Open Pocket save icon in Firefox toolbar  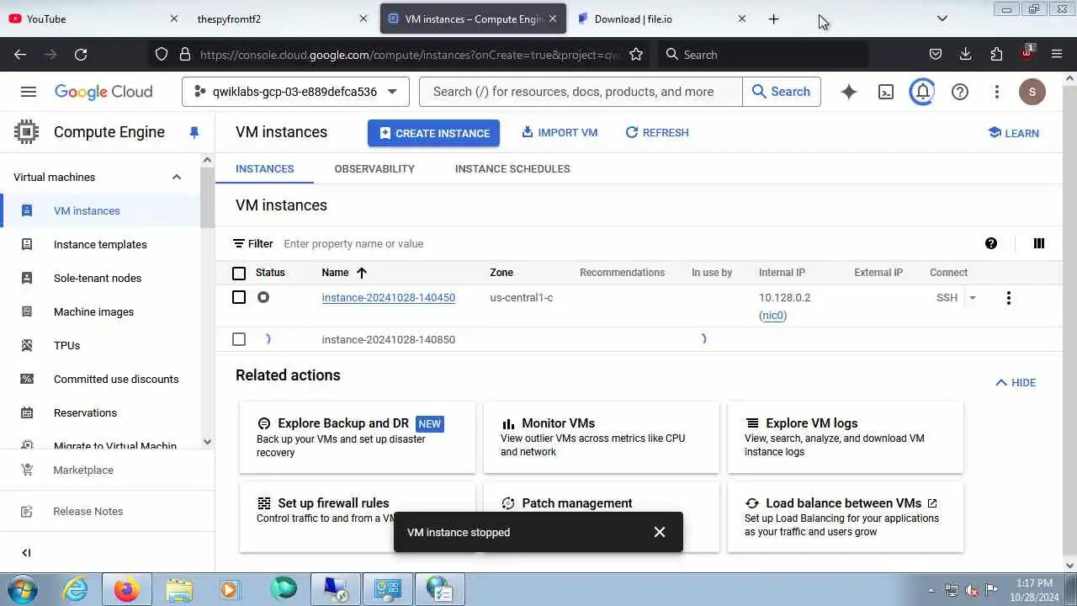[x=936, y=54]
